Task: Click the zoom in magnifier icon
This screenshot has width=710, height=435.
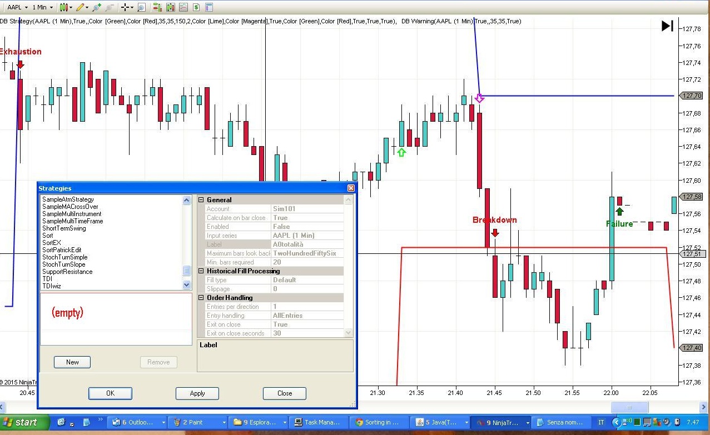Action: coord(97,7)
